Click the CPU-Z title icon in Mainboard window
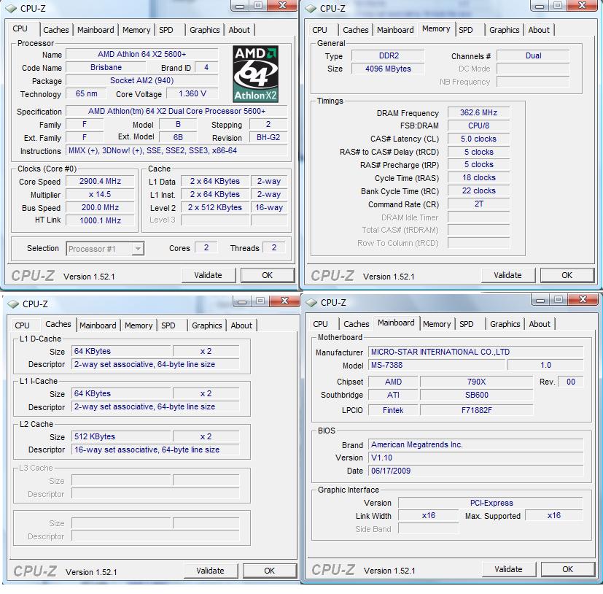Screen dimensions: 603x594 point(311,303)
